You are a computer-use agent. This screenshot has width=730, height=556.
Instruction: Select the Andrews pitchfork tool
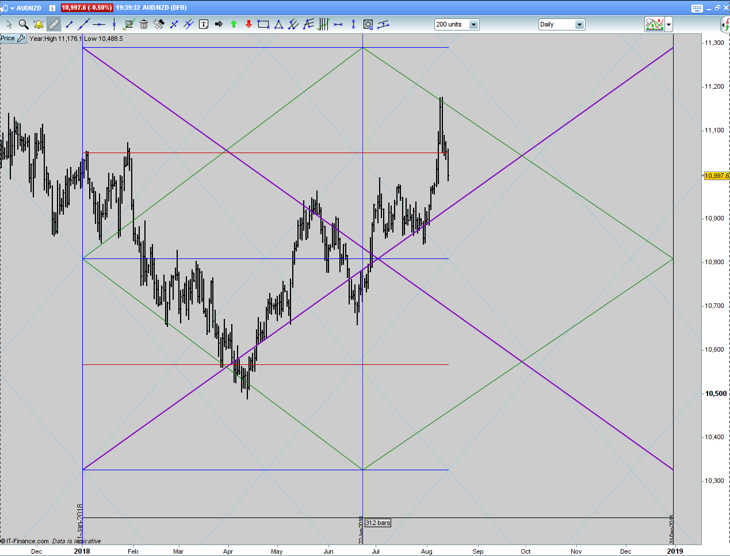point(293,24)
